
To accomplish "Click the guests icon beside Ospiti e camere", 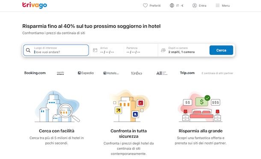I will [x=163, y=50].
